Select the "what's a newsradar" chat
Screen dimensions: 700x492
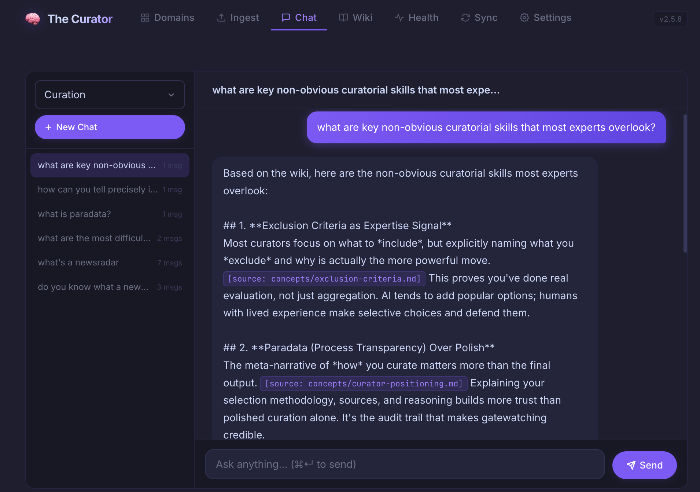tap(110, 262)
